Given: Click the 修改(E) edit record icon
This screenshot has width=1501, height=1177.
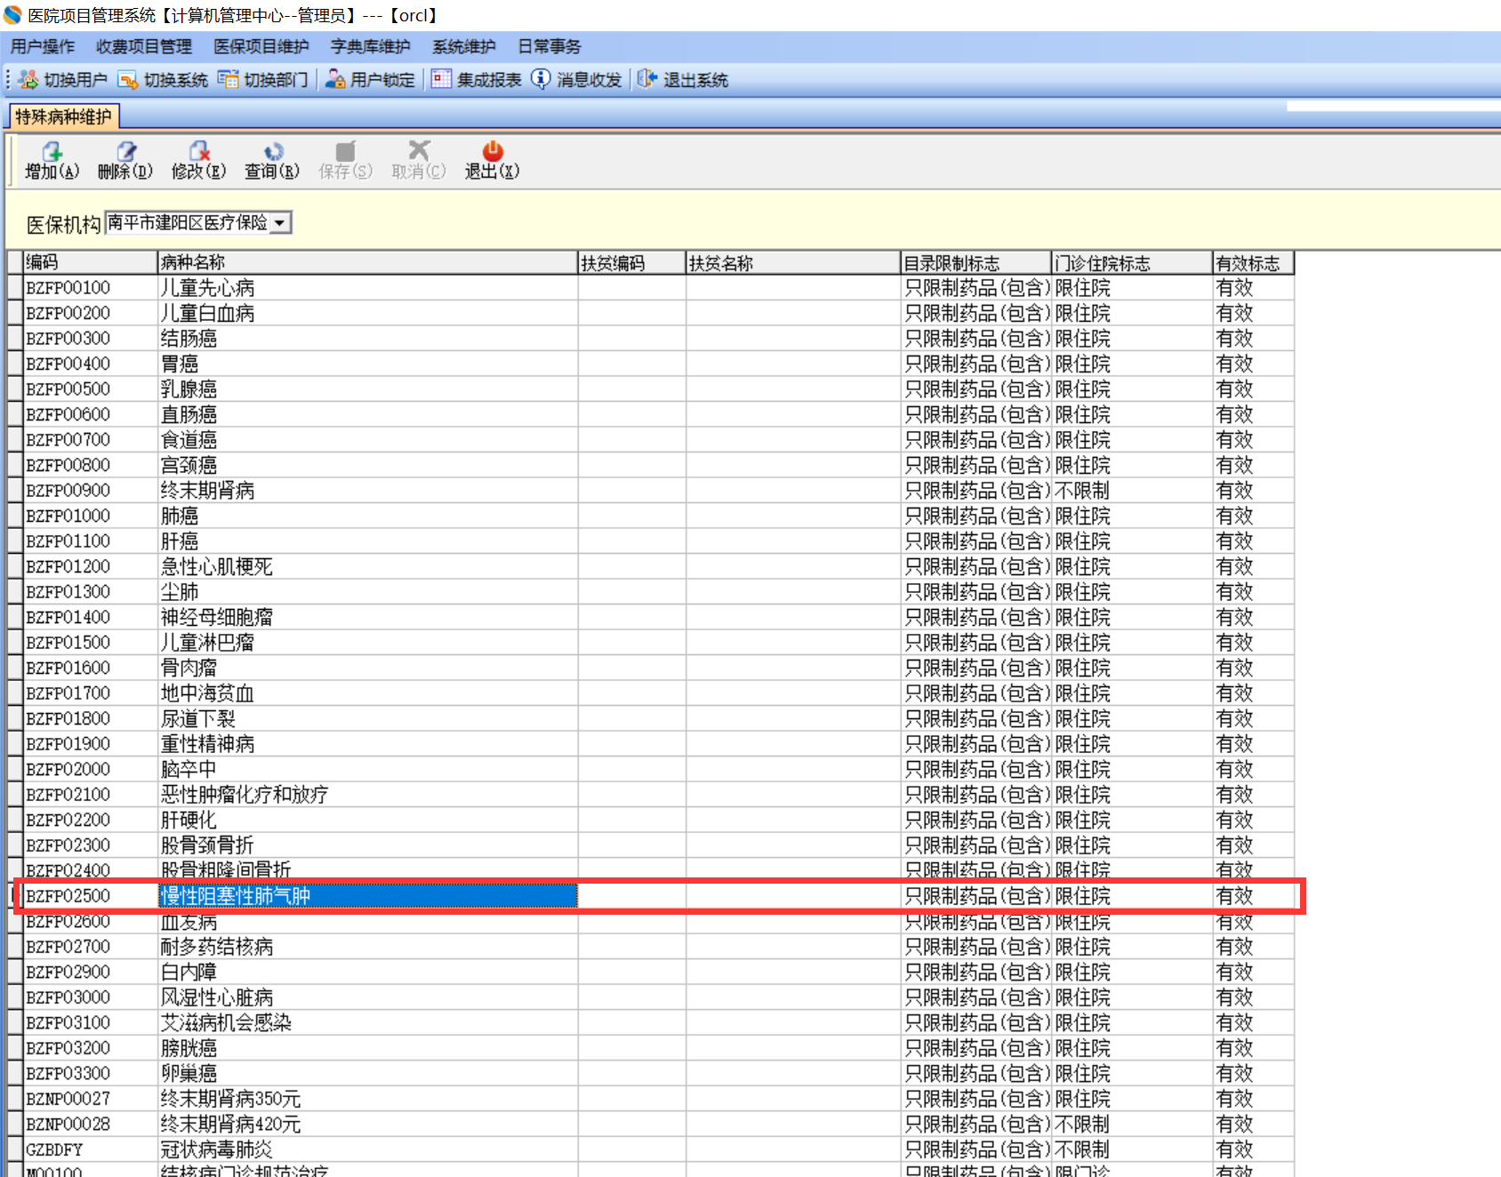Looking at the screenshot, I should 198,151.
